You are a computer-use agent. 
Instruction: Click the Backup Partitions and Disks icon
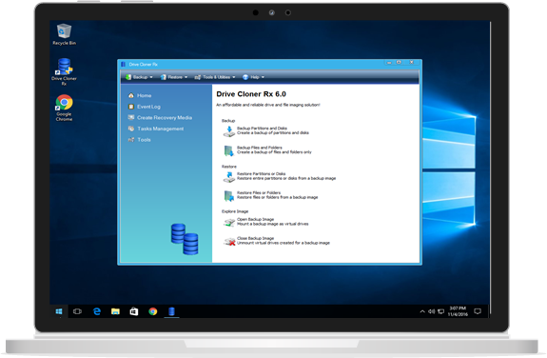coord(229,131)
